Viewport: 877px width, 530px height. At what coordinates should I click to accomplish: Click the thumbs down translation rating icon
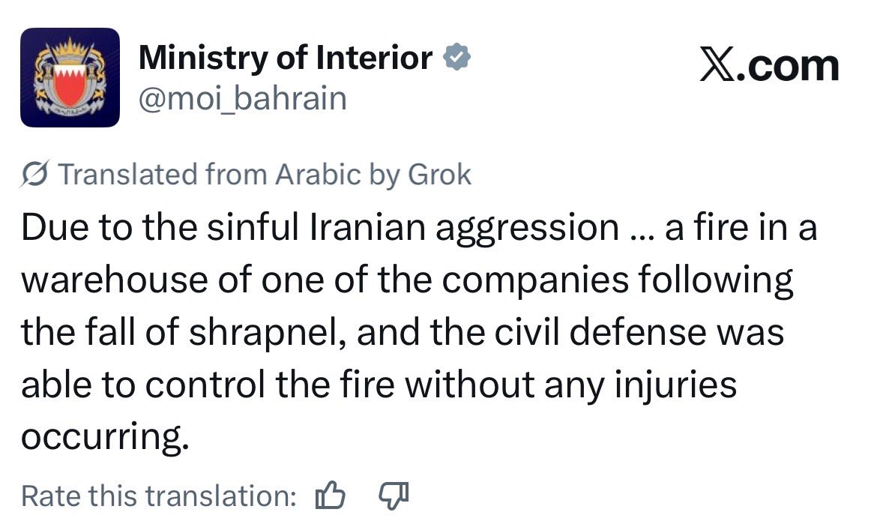tap(394, 494)
